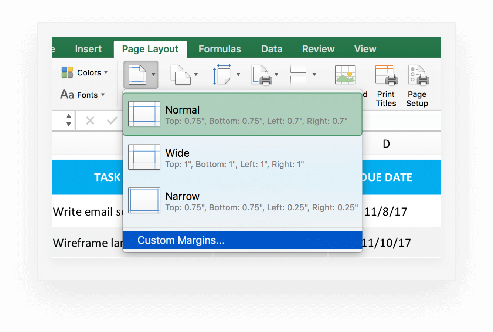Open Page Setup dialog

[417, 86]
